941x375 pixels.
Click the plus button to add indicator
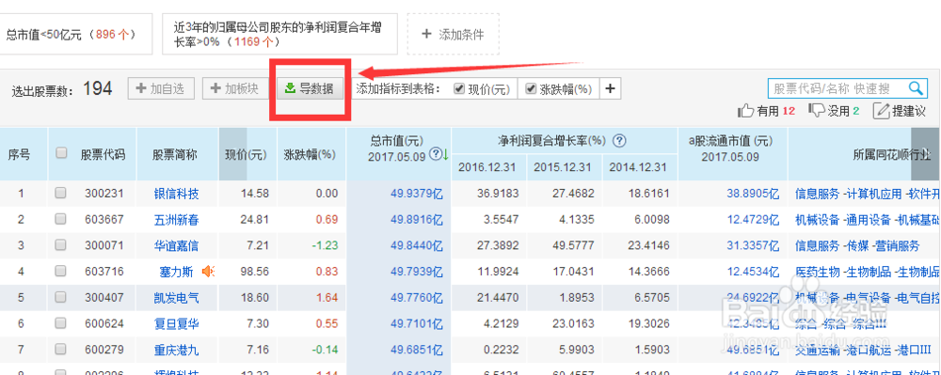610,89
